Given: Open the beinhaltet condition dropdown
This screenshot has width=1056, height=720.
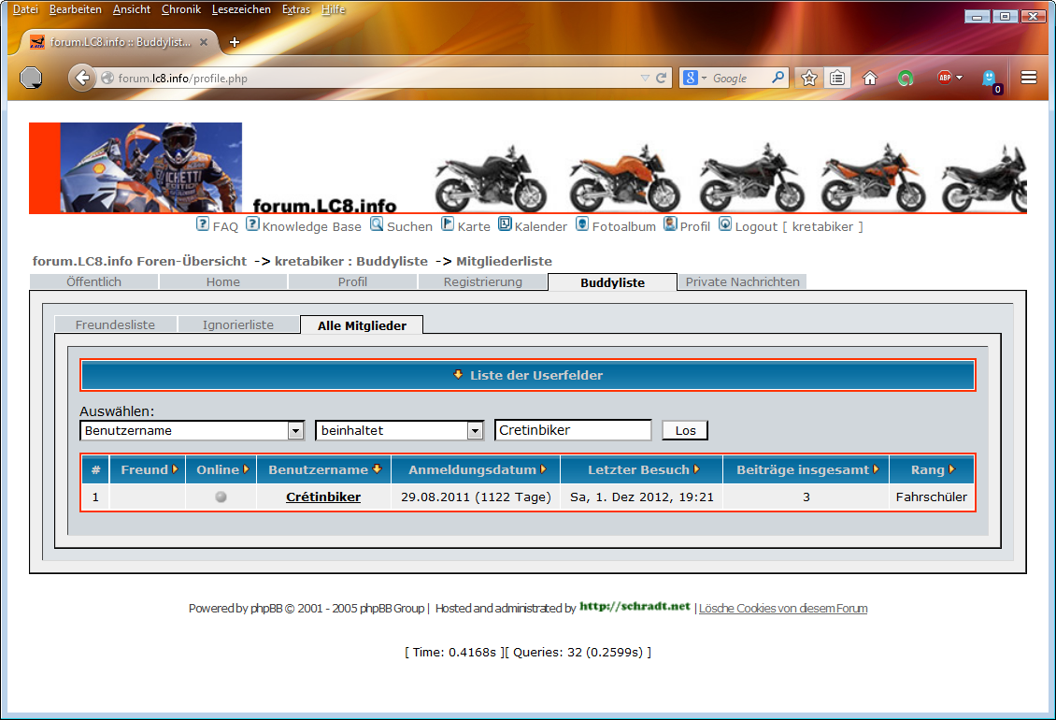Looking at the screenshot, I should click(x=475, y=431).
